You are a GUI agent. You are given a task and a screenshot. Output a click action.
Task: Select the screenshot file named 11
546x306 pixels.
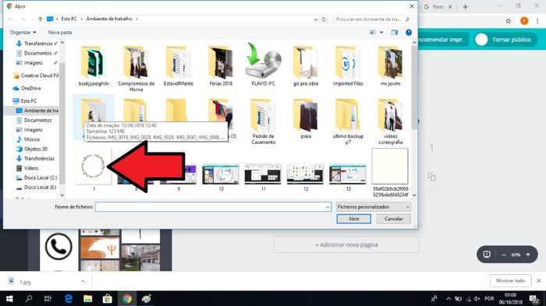point(264,178)
